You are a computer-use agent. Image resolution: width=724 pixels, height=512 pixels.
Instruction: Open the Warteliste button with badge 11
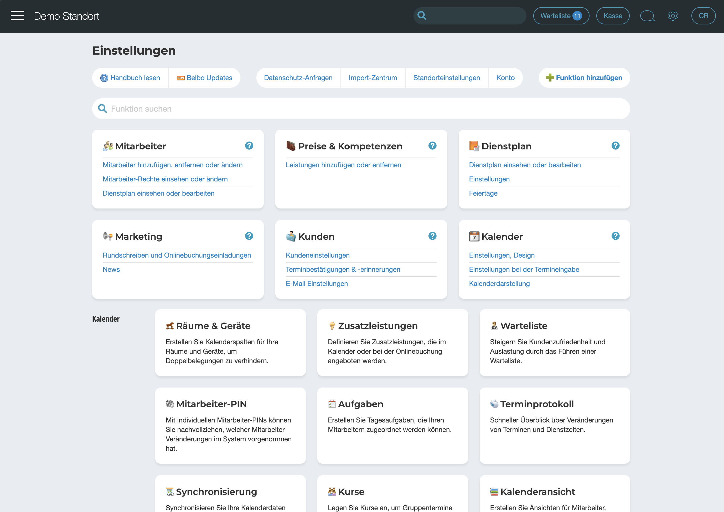click(x=561, y=16)
